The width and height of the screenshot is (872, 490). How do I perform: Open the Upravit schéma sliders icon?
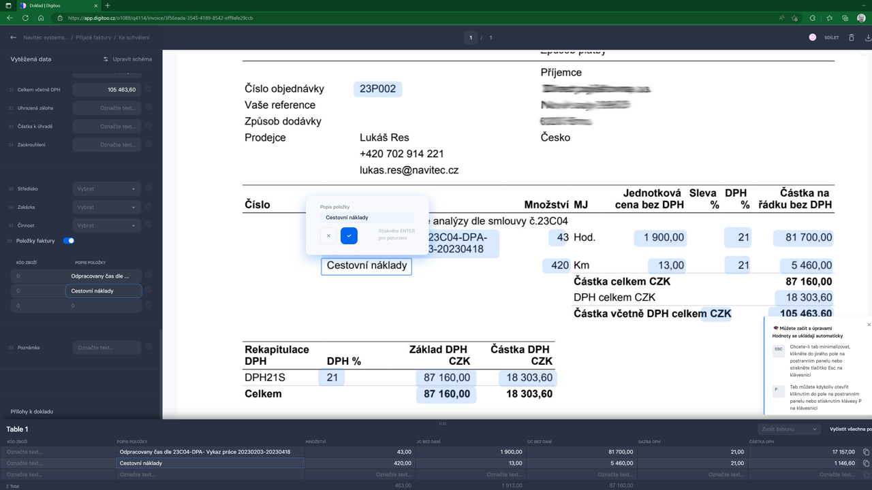point(106,59)
